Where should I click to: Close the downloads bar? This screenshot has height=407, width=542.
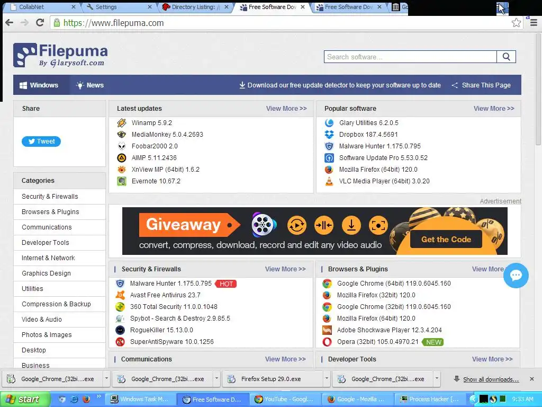click(531, 379)
